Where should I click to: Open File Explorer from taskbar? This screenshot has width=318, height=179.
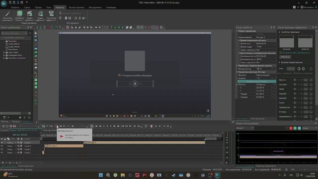tap(123, 175)
